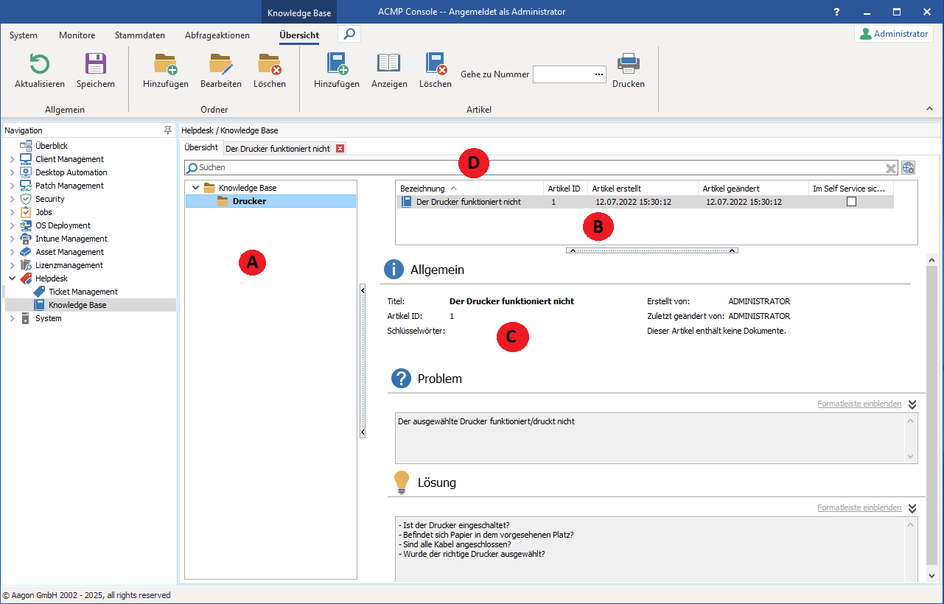This screenshot has height=604, width=944.
Task: Toggle the Im Self Service checkbox
Action: [x=851, y=202]
